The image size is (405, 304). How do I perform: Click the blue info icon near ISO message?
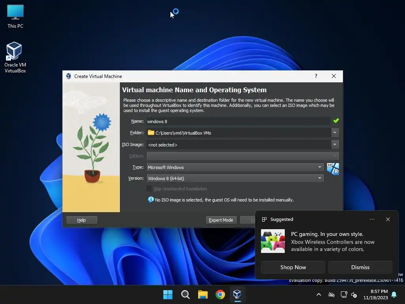pyautogui.click(x=151, y=199)
